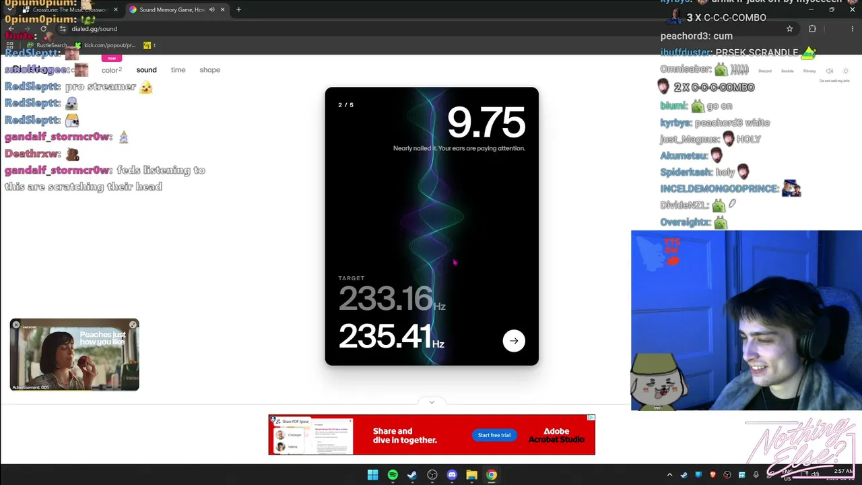Open the Windows Start menu
Image resolution: width=862 pixels, height=485 pixels.
tap(372, 475)
